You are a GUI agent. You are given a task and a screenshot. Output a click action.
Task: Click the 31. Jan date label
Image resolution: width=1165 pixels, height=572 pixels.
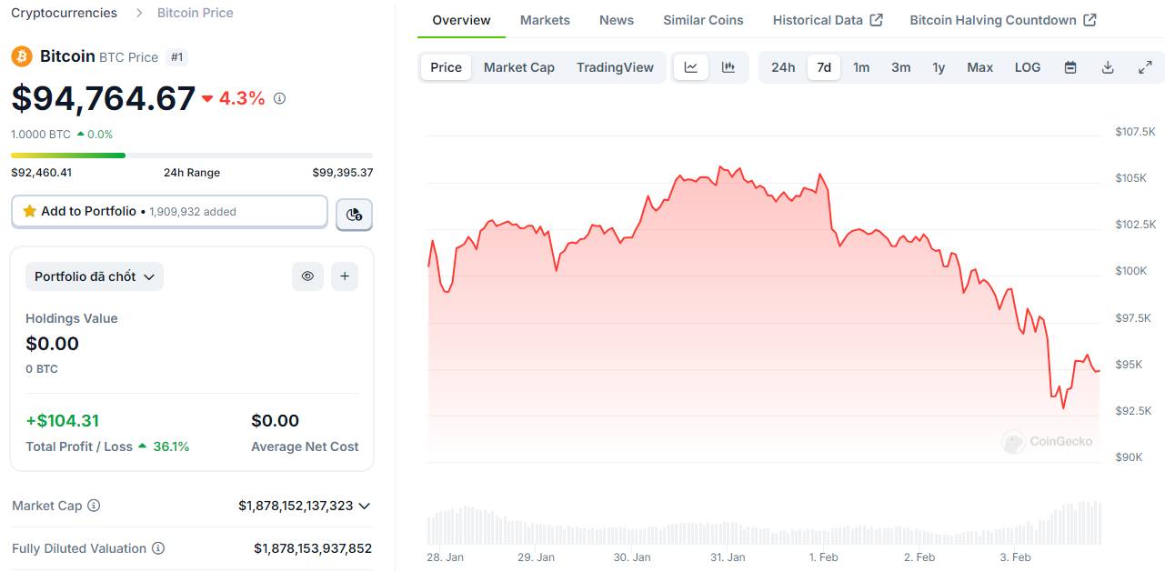point(728,557)
